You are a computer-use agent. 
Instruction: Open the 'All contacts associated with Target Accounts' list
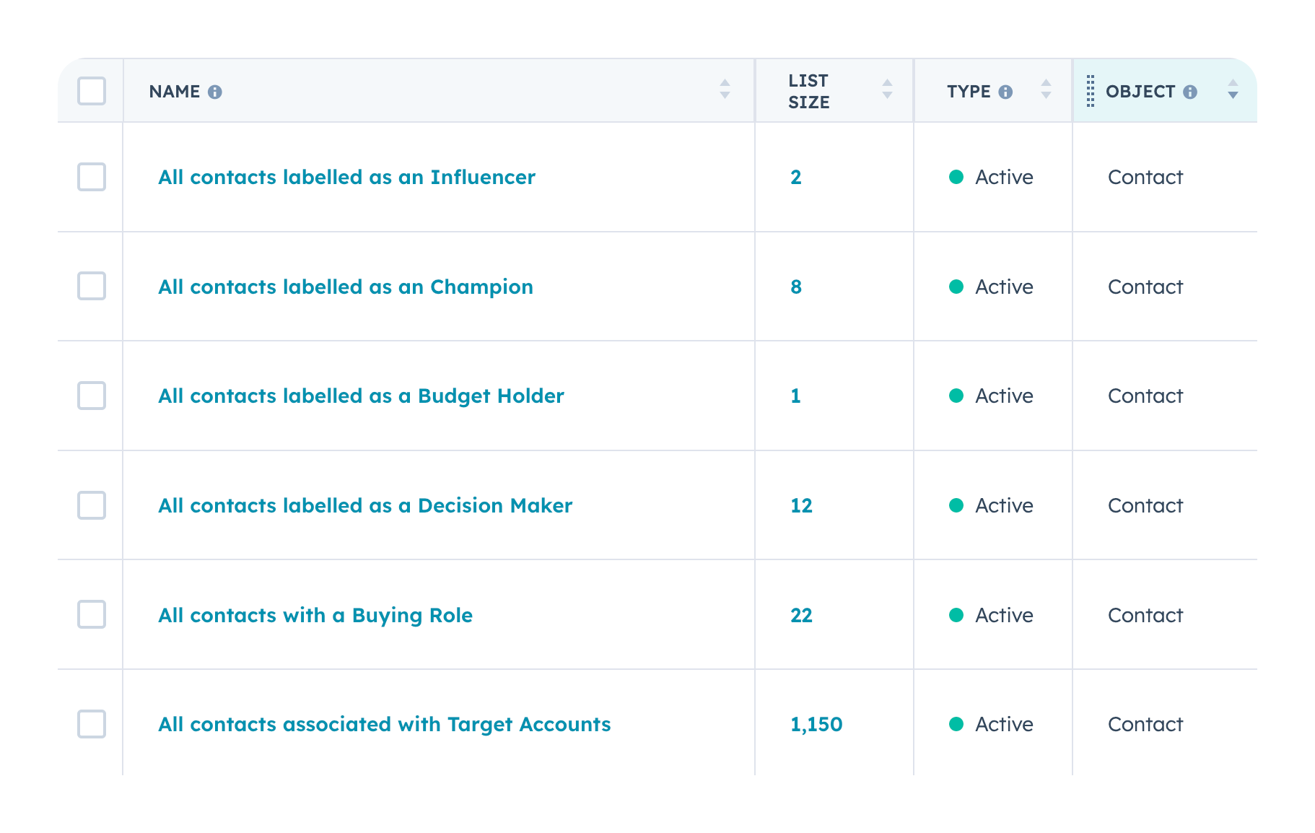[x=384, y=724]
